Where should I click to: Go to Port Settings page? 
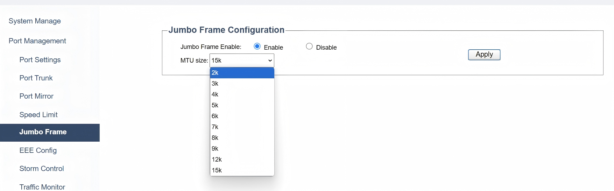[40, 60]
